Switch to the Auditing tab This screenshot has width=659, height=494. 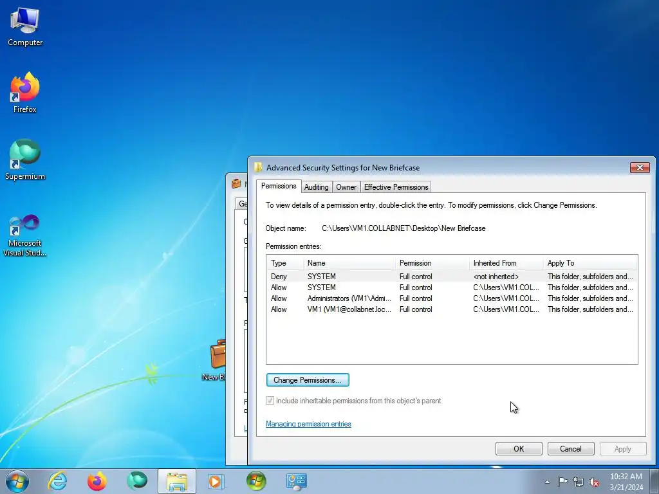tap(317, 187)
